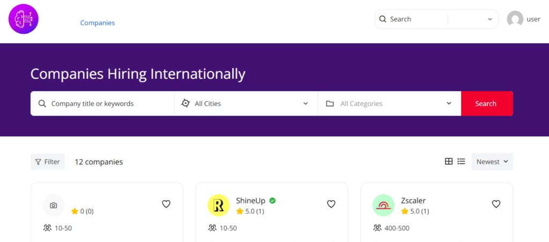This screenshot has width=549, height=242.
Task: Open the user avatar profile icon
Action: 515,19
